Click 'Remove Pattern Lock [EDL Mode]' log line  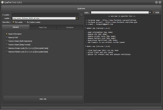[x=101, y=38]
